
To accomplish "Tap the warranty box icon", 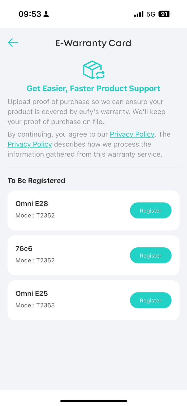I will tap(93, 70).
